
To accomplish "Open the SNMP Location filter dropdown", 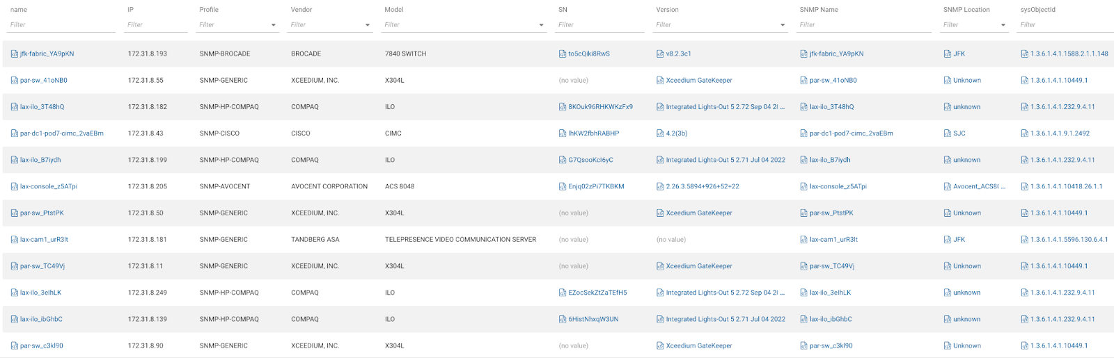I will (1003, 25).
